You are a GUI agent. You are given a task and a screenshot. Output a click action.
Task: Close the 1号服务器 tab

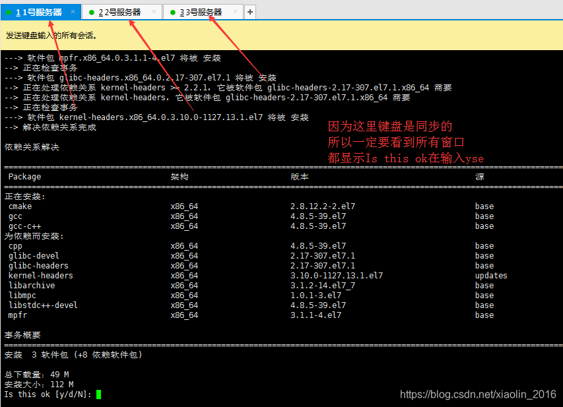click(x=73, y=12)
